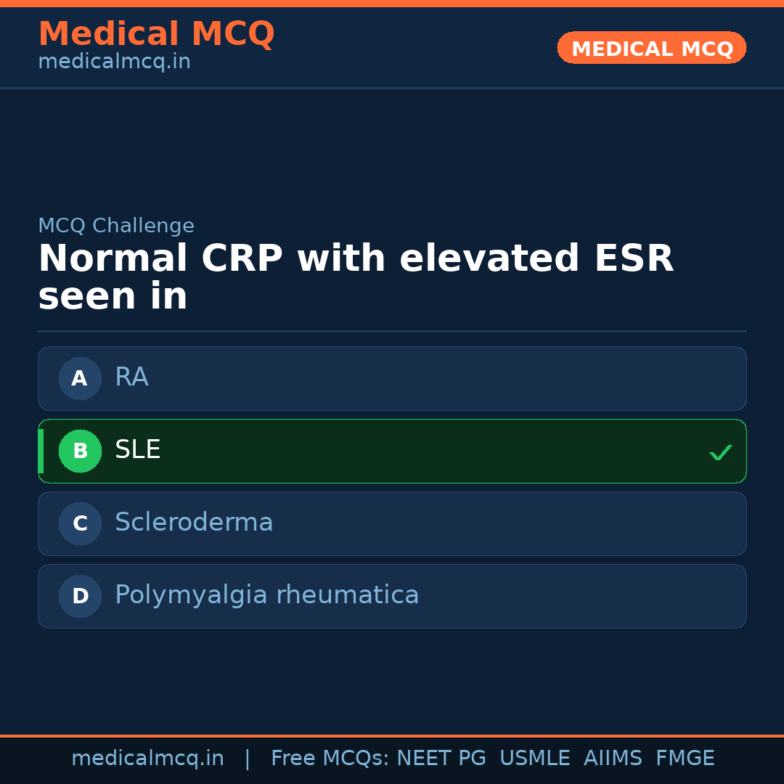This screenshot has width=784, height=784.
Task: Click the Free MCQs footer label
Action: coord(329,759)
